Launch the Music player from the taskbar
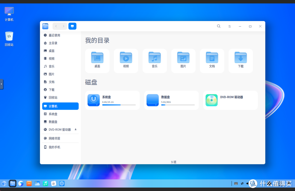 tap(45, 183)
